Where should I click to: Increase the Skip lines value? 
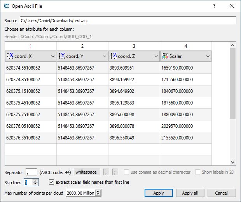pyautogui.click(x=36, y=181)
